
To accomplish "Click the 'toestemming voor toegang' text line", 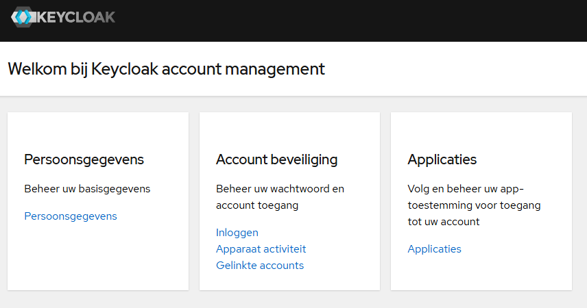I will (x=474, y=205).
